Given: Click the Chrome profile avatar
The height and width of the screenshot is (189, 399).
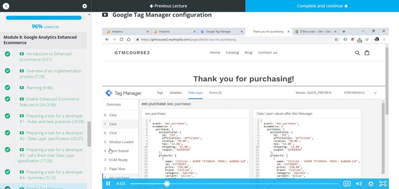Looking at the screenshot, I should click(377, 39).
